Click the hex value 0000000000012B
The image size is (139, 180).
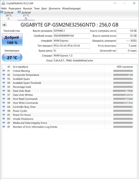coord(123,75)
